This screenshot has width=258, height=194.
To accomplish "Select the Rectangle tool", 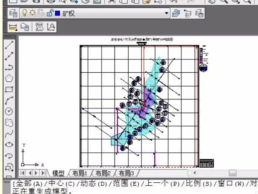I will [x=9, y=89].
